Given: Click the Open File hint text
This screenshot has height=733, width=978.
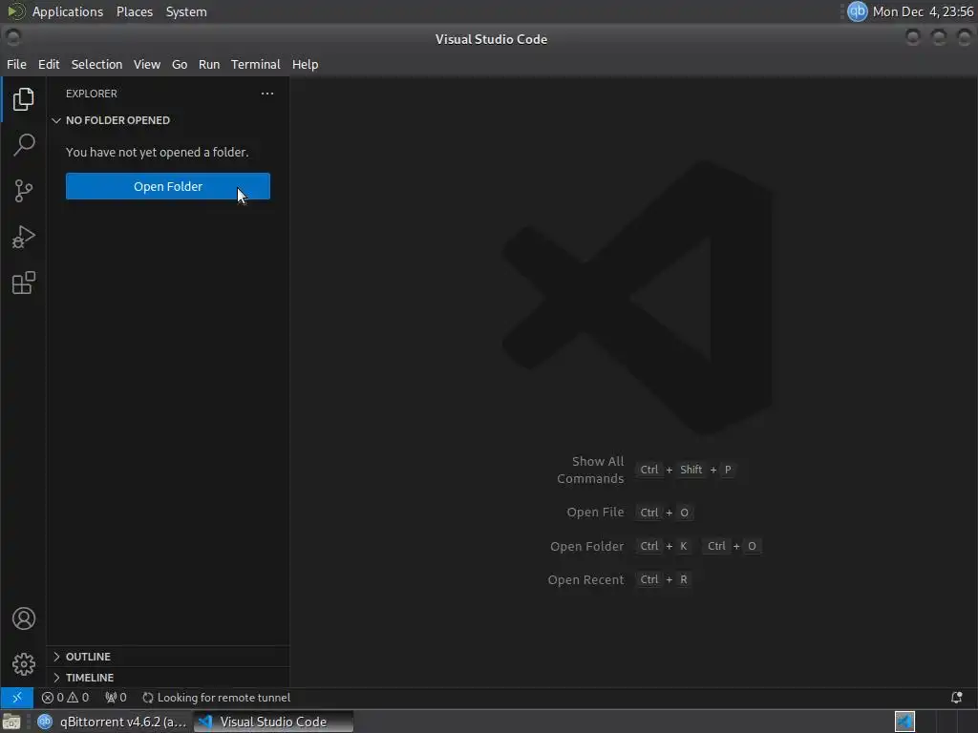Looking at the screenshot, I should click(595, 513).
